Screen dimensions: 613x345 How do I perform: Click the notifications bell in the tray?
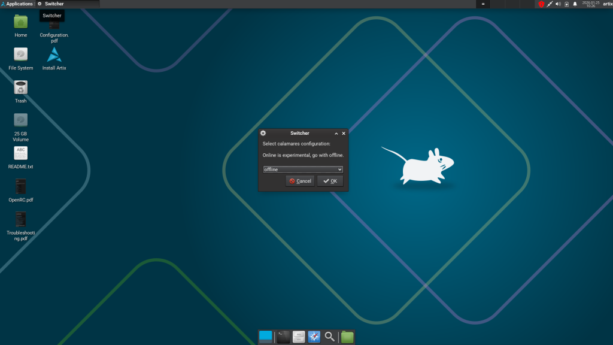click(575, 4)
